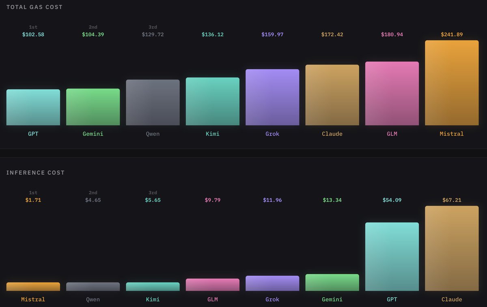Click the $136.12 value label
Viewport: 487px width, 307px height.
[x=213, y=35]
